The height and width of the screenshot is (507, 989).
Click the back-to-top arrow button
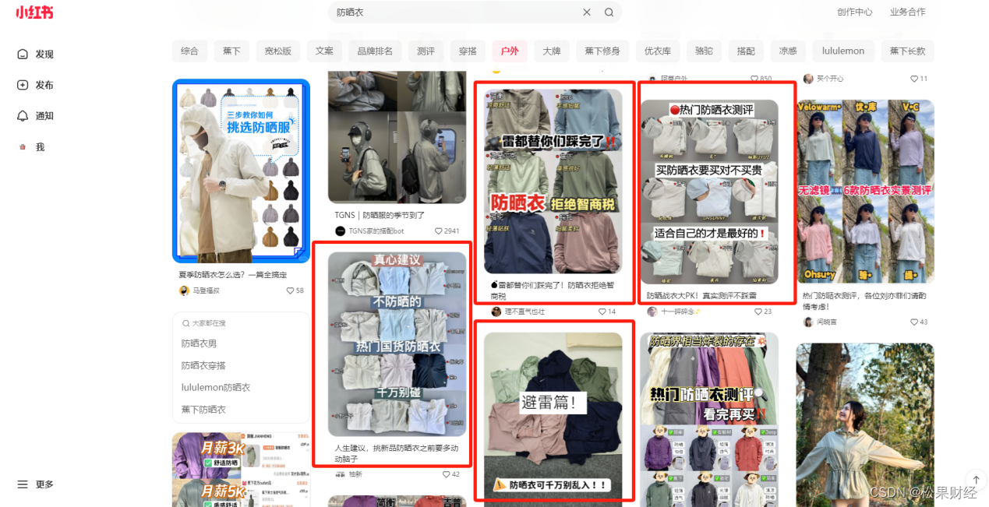[x=976, y=480]
